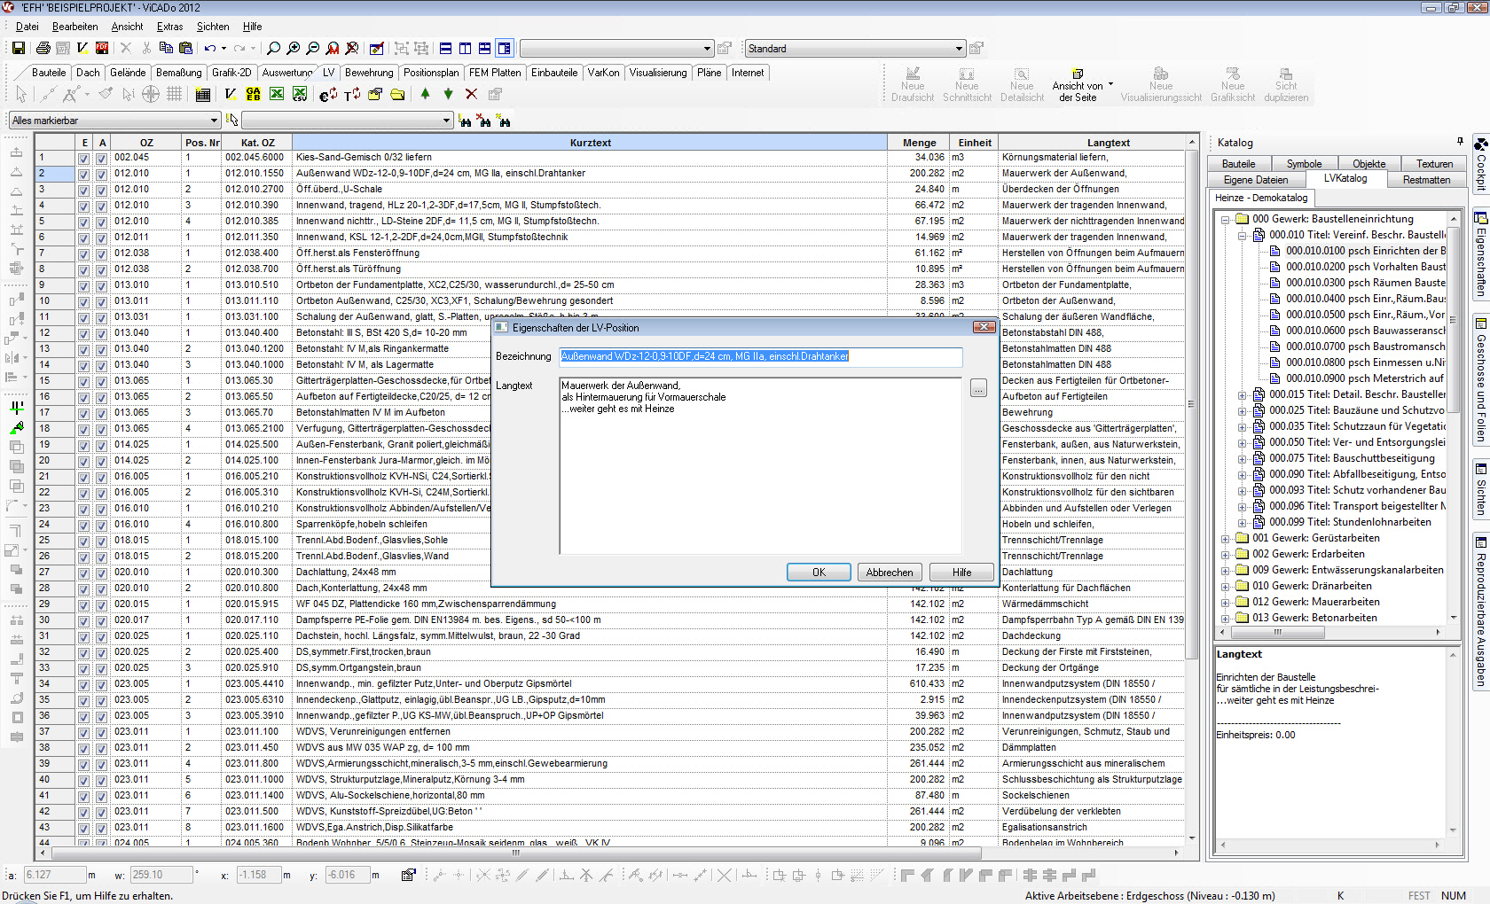Switch to the Bewehrung tab
Viewport: 1490px width, 904px height.
coord(369,73)
